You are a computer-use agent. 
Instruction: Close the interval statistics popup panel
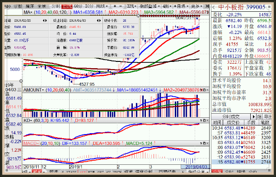click(x=138, y=16)
